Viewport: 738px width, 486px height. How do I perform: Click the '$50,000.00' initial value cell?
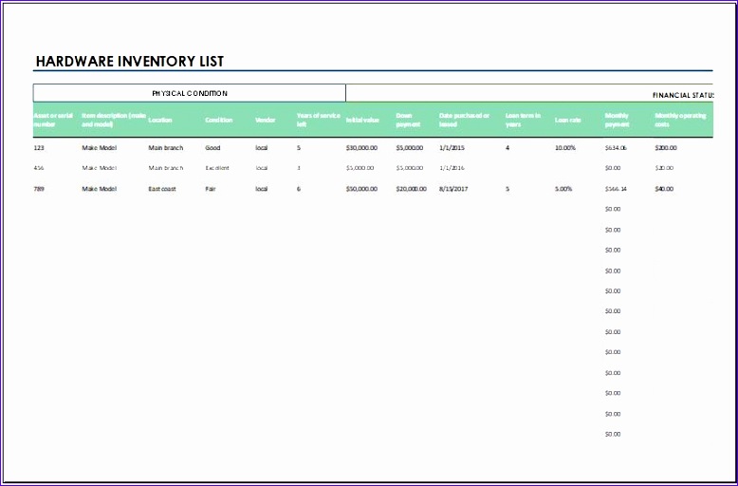coord(361,189)
